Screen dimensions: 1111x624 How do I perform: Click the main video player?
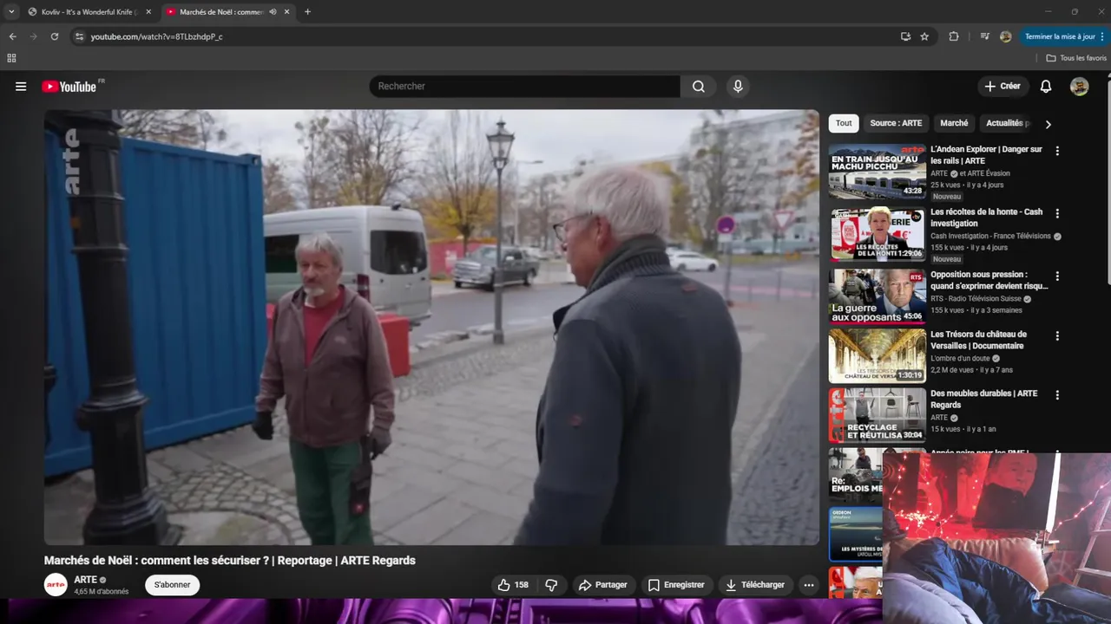(431, 327)
